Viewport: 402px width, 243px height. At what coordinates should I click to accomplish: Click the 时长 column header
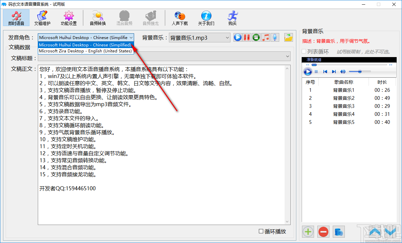382,82
